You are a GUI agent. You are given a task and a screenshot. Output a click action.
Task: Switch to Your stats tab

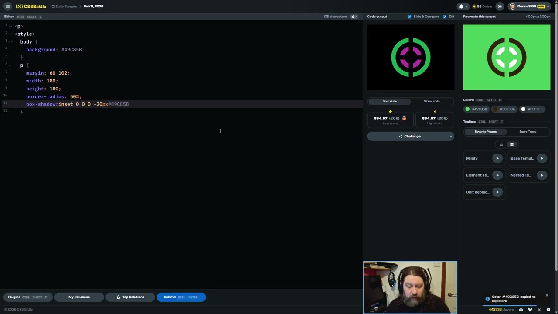(390, 101)
